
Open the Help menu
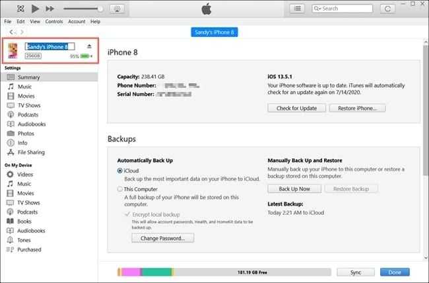[x=95, y=21]
